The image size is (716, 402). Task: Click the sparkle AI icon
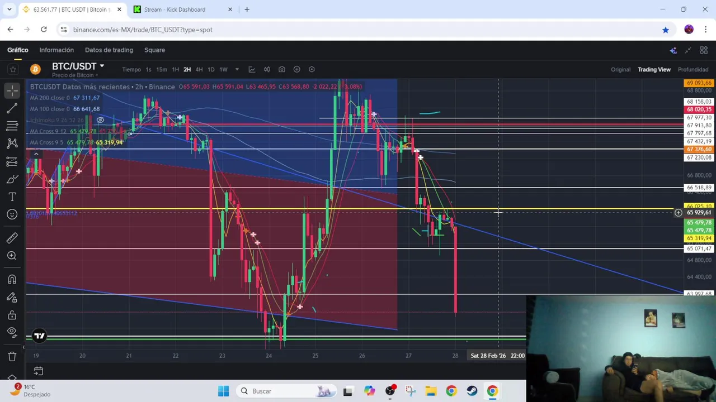(x=673, y=50)
